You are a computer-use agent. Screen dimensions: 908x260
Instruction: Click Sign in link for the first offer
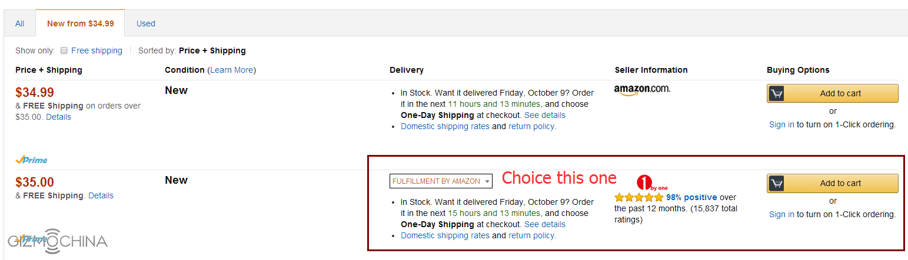coord(781,124)
